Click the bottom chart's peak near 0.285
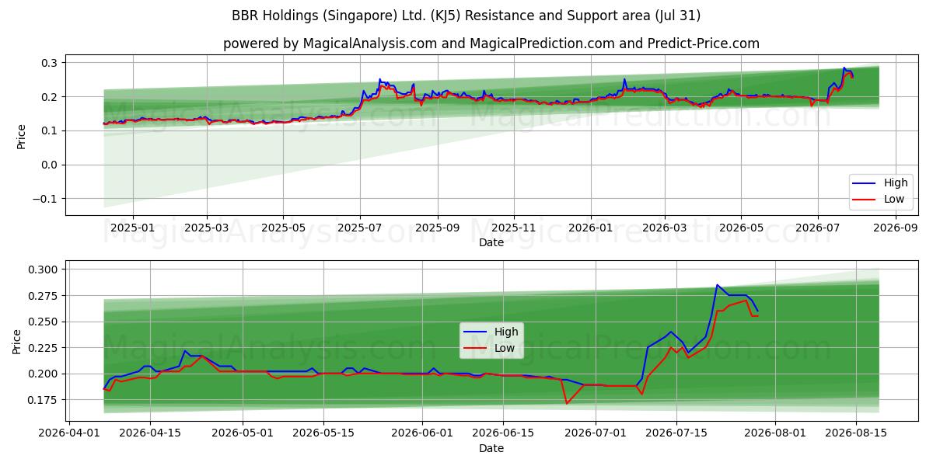Screen dimensions: 933x466 click(717, 285)
